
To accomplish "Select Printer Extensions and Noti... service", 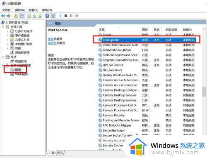I will (121, 45).
